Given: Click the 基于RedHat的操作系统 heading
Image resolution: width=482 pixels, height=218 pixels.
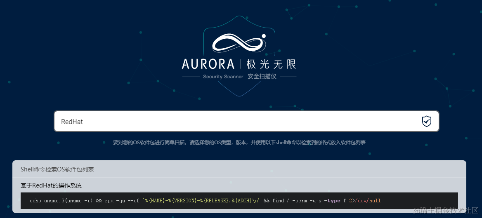Looking at the screenshot, I should pos(51,185).
